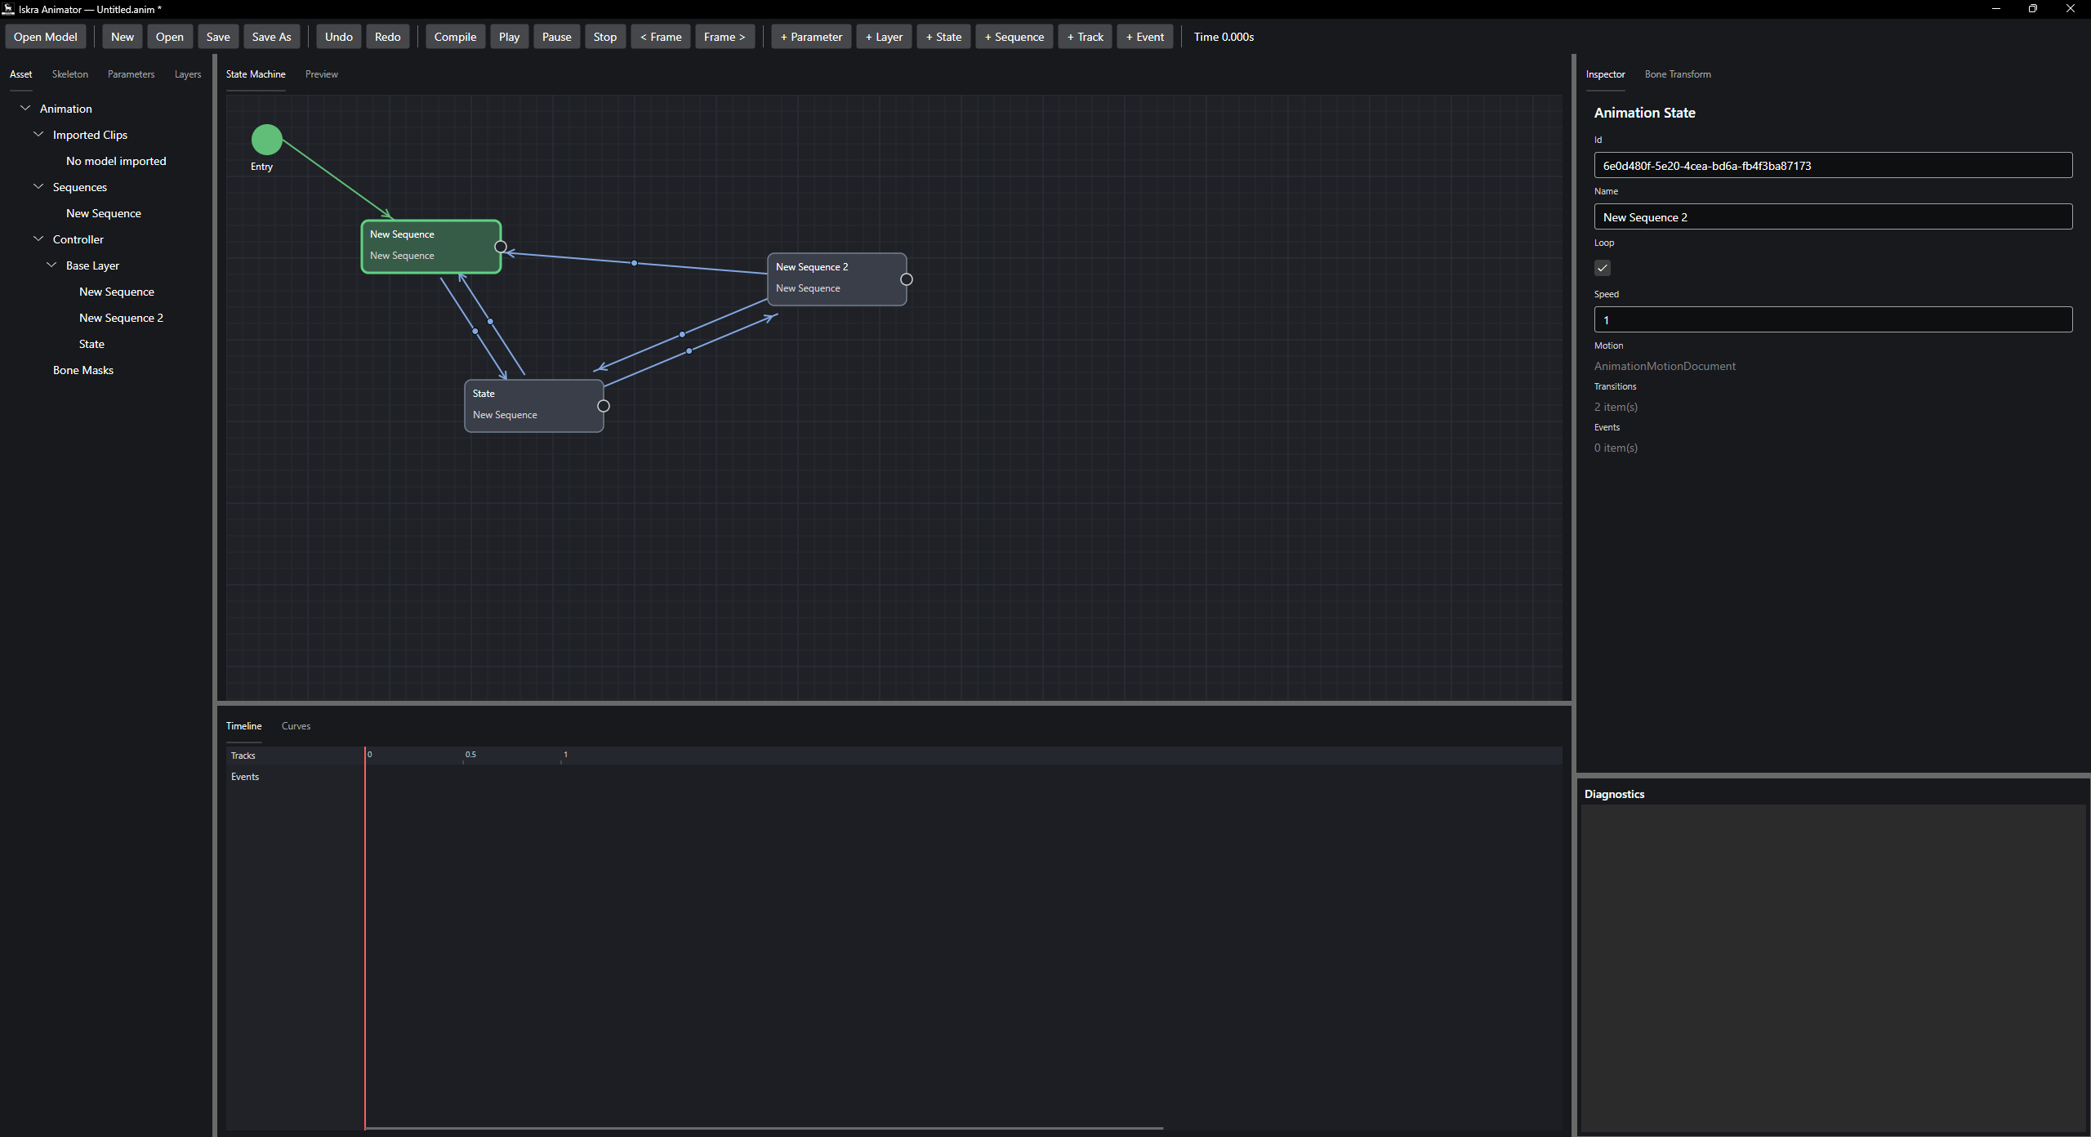Click the timeline horizontal scrollbar
This screenshot has height=1137, width=2091.
tap(764, 1128)
